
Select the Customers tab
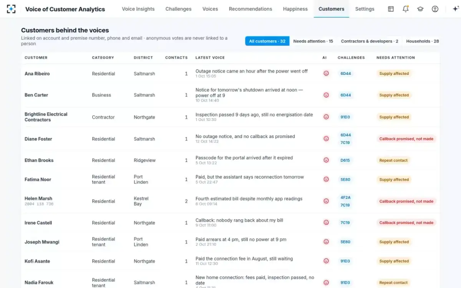point(331,9)
